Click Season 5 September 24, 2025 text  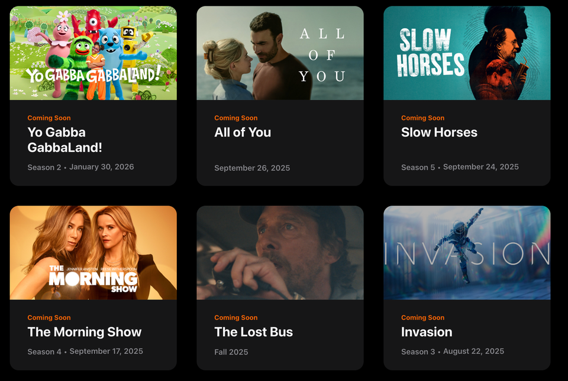(x=460, y=167)
